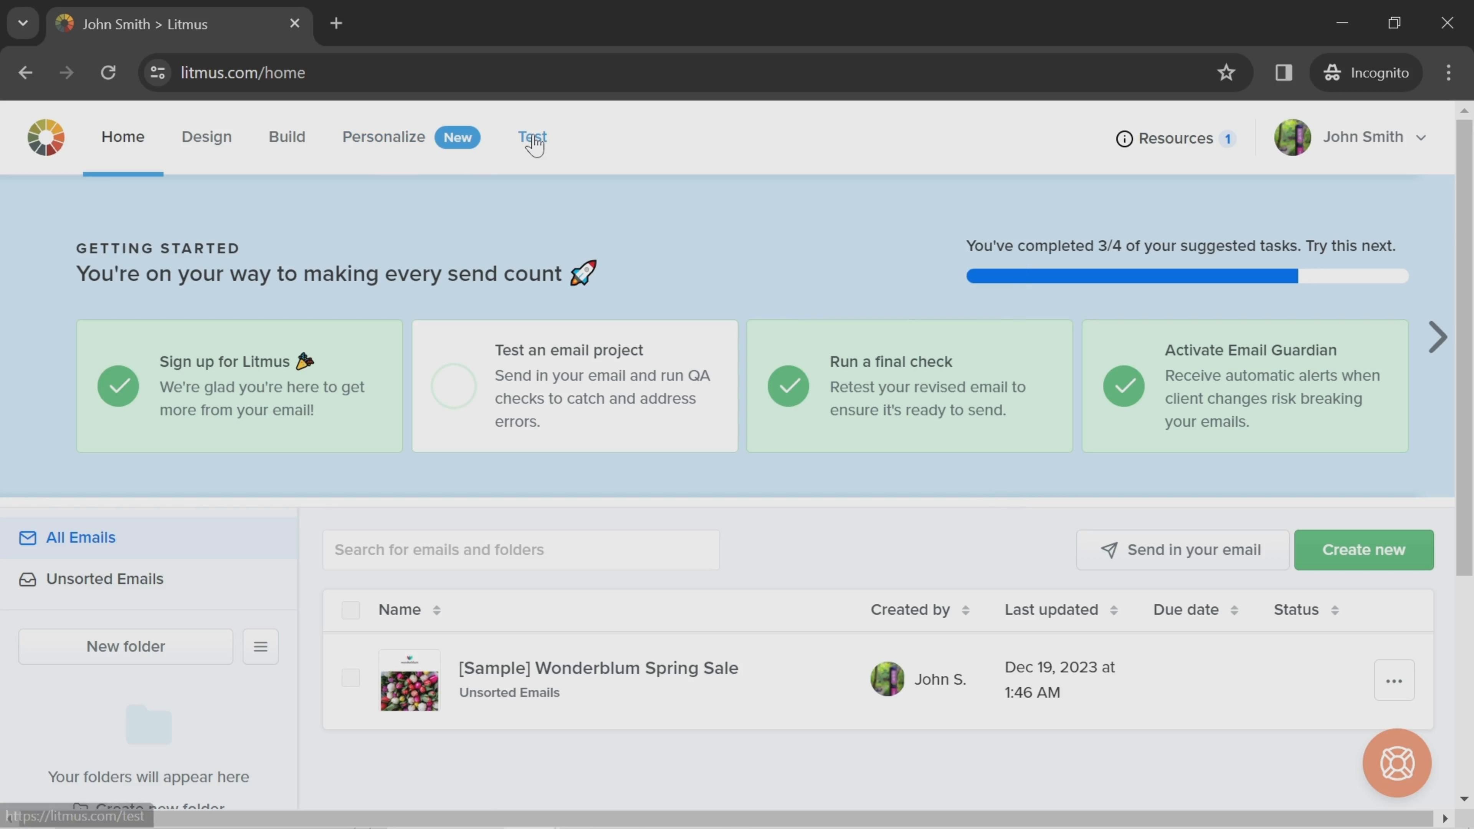Open browser side panel icon

[1284, 73]
